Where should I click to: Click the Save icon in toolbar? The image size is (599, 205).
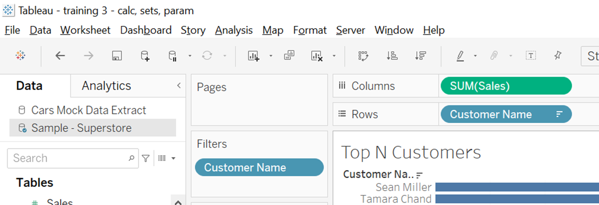pyautogui.click(x=116, y=56)
